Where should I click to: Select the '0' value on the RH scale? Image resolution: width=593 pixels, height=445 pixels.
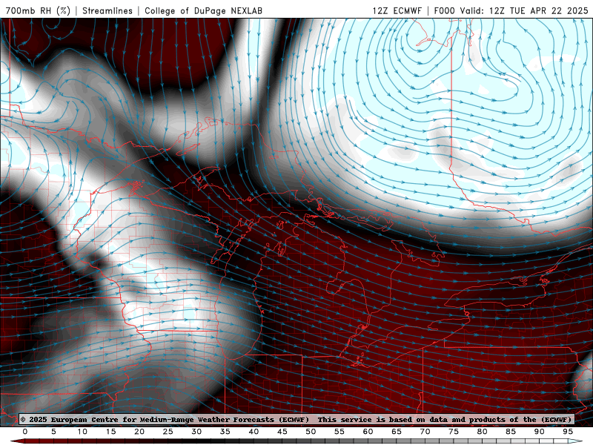(x=25, y=432)
